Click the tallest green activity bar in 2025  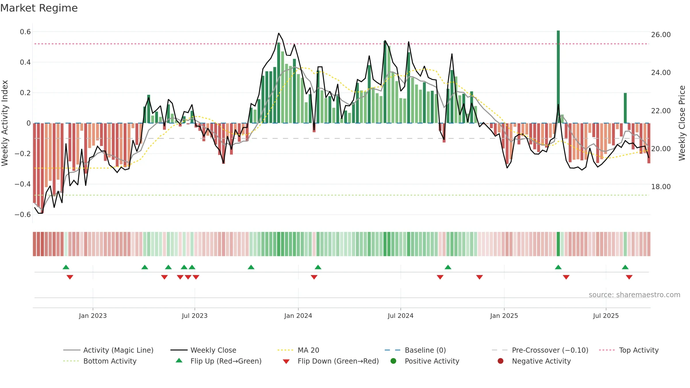point(558,77)
